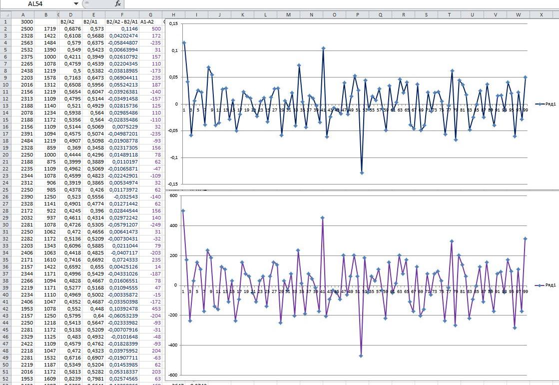Select column P header
Viewport: 559px width, 385px height.
click(358, 14)
